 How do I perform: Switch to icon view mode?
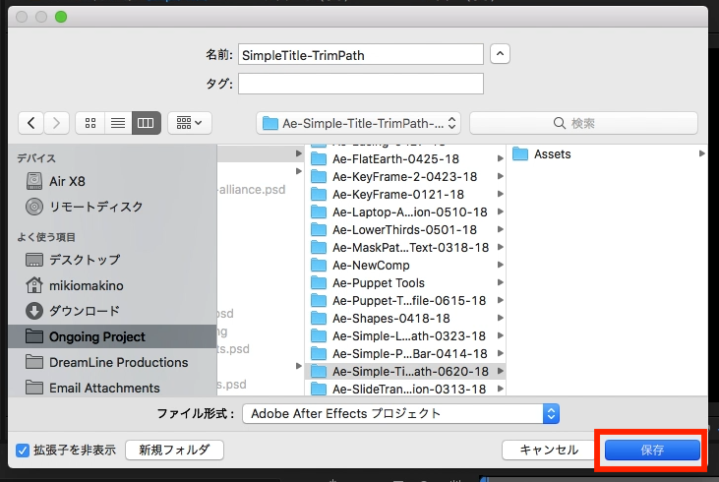pyautogui.click(x=90, y=123)
